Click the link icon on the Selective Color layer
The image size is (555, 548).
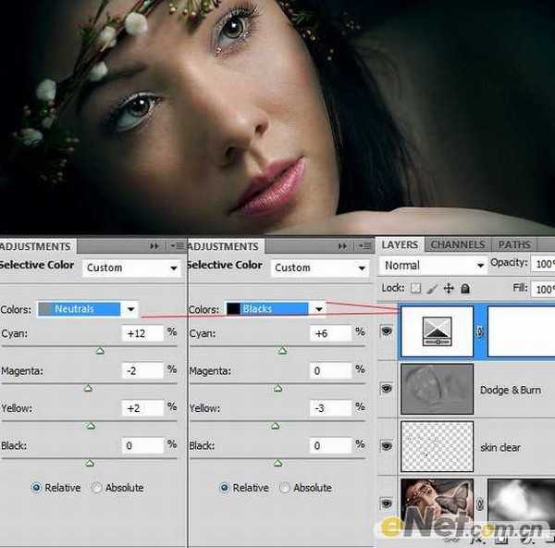(x=479, y=332)
